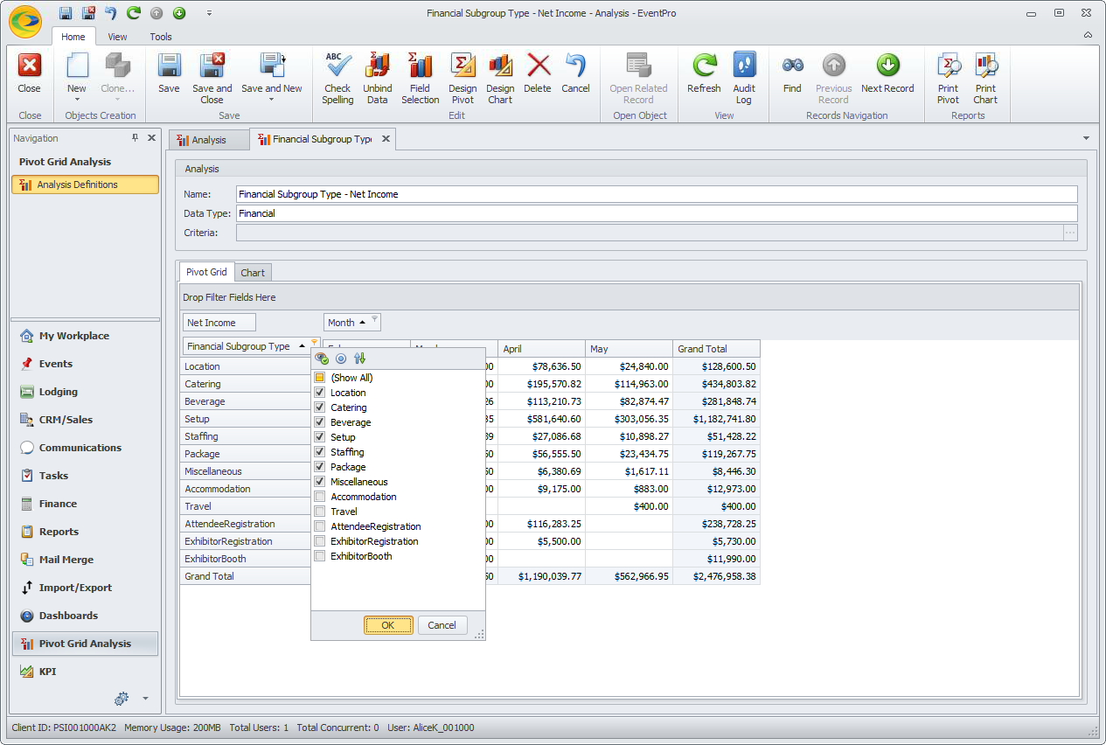
Task: Open the Design Pivot tool
Action: tap(463, 78)
